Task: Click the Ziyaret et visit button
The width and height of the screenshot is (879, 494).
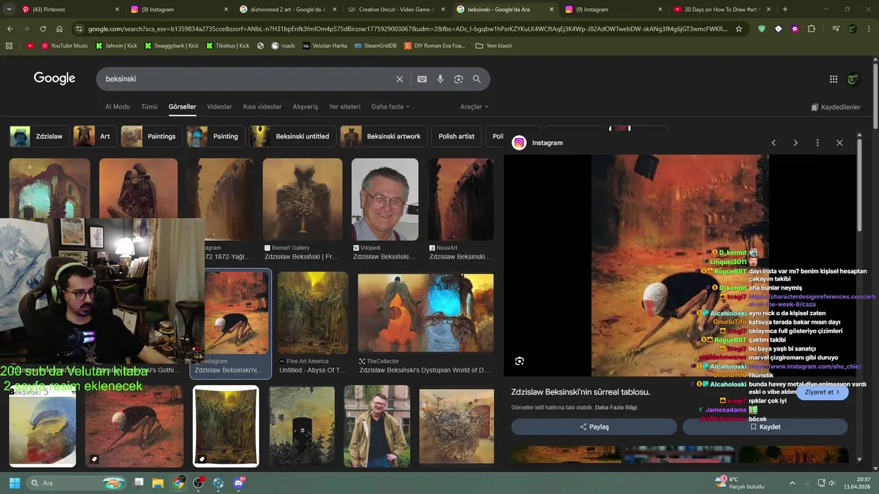Action: [x=822, y=392]
